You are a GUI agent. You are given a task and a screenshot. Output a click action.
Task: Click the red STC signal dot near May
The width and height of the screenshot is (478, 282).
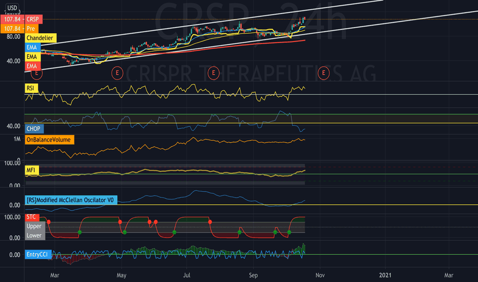coord(120,222)
